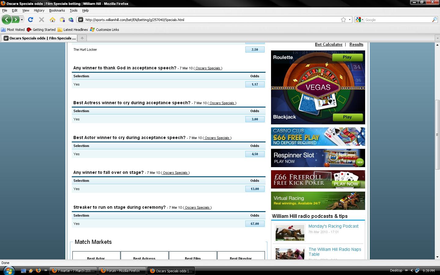Open the Best Director match market
Image resolution: width=440 pixels, height=275 pixels.
(x=241, y=256)
